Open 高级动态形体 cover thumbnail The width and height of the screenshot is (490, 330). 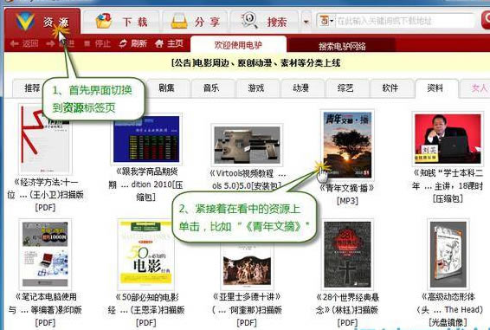pos(448,254)
